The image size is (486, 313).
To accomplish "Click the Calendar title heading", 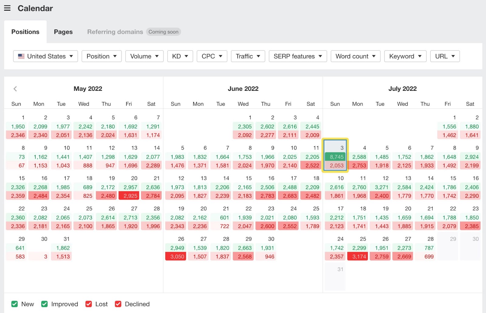I will (x=35, y=8).
